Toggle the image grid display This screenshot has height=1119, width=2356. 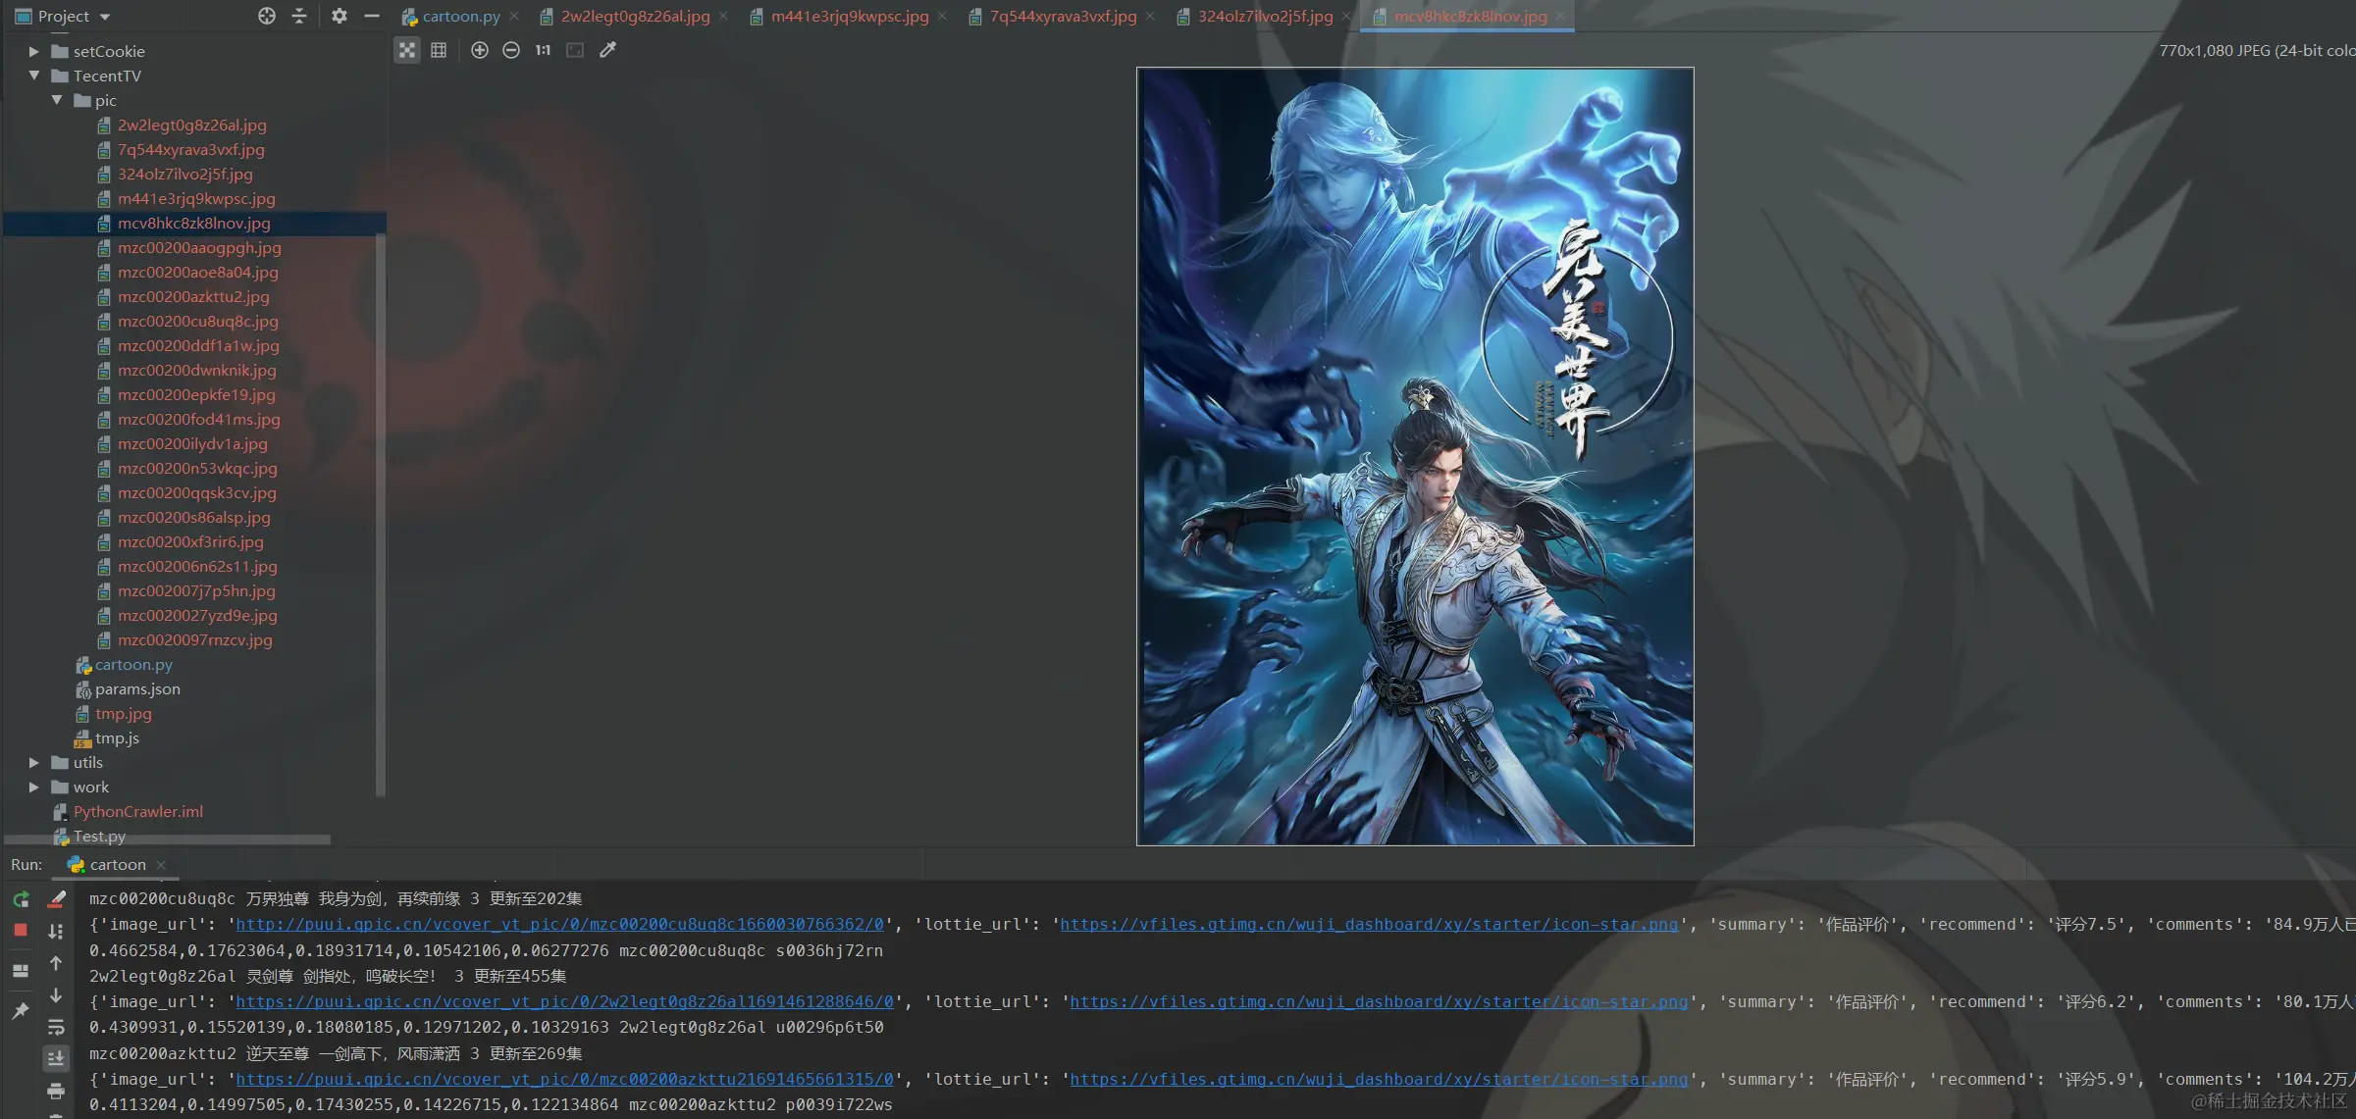click(x=439, y=50)
